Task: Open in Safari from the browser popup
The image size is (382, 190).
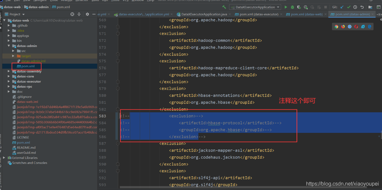Action: 350,27
